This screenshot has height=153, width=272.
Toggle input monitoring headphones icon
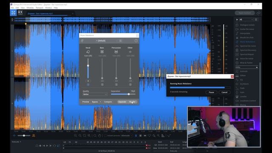pos(37,146)
